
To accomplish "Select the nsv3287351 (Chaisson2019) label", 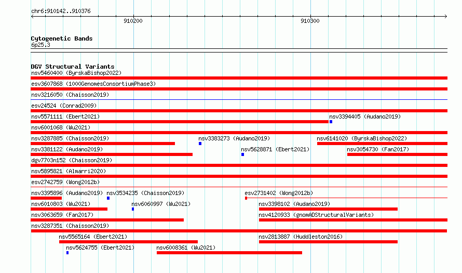I will (x=70, y=226).
